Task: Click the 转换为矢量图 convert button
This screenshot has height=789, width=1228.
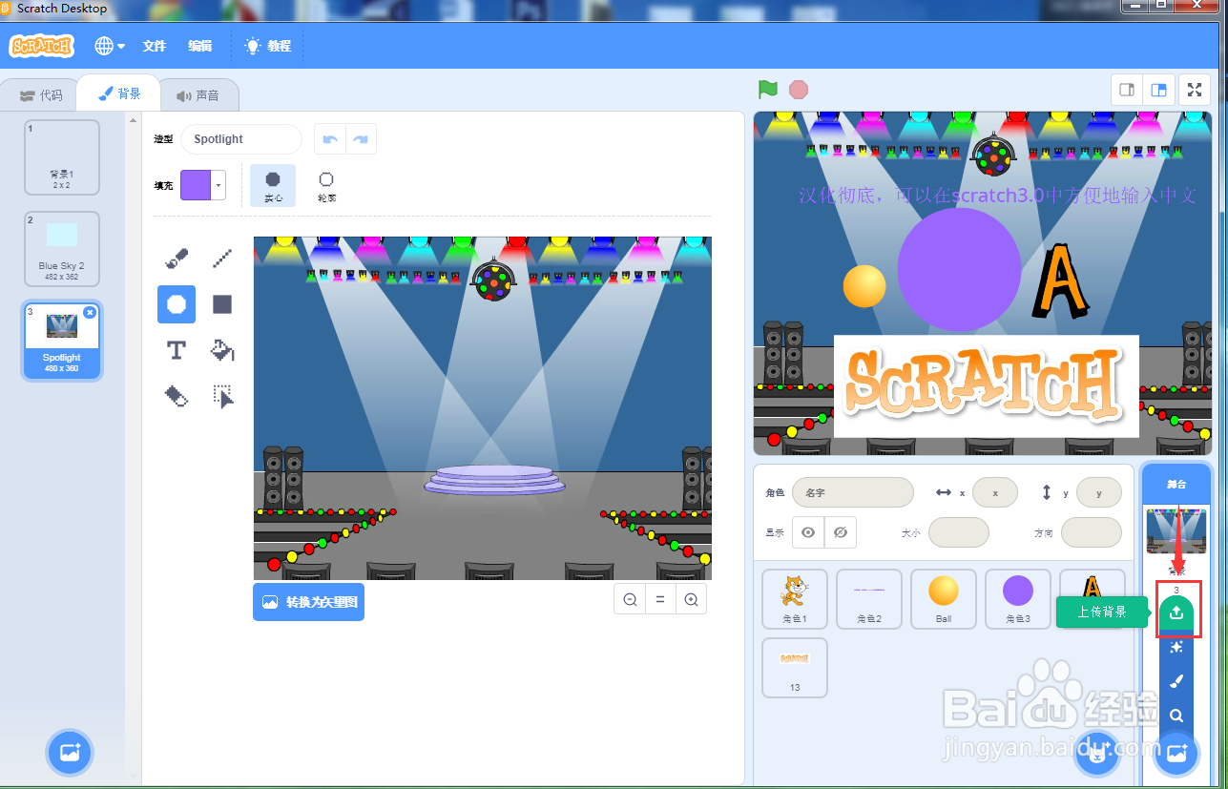Action: pyautogui.click(x=308, y=601)
